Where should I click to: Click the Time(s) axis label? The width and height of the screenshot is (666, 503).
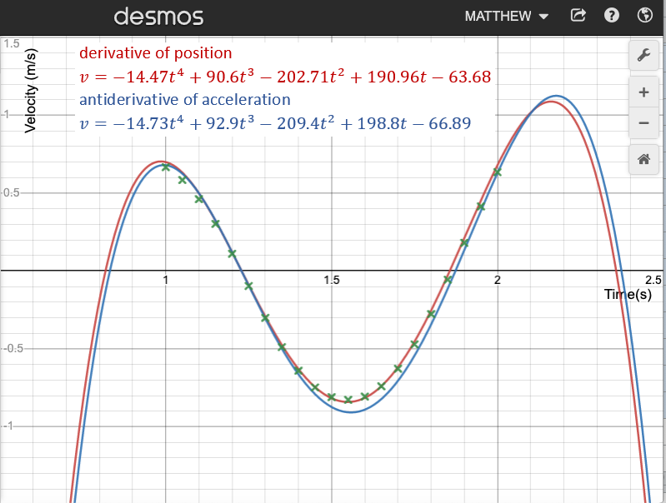(x=628, y=294)
